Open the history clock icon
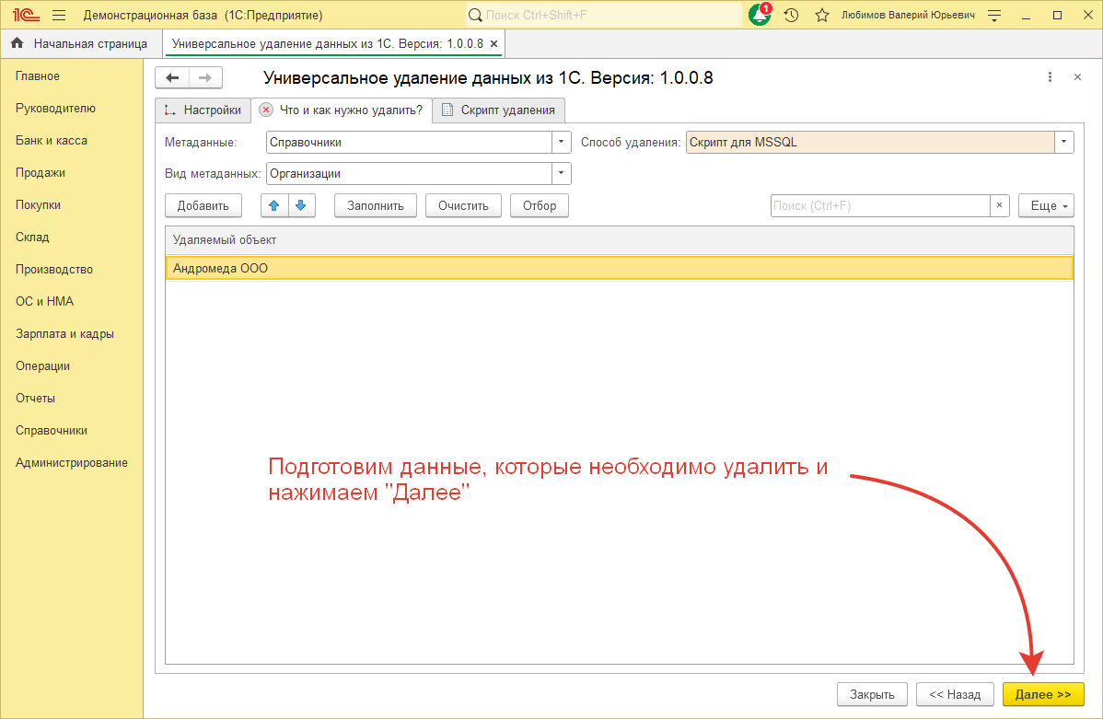This screenshot has width=1103, height=719. (791, 16)
